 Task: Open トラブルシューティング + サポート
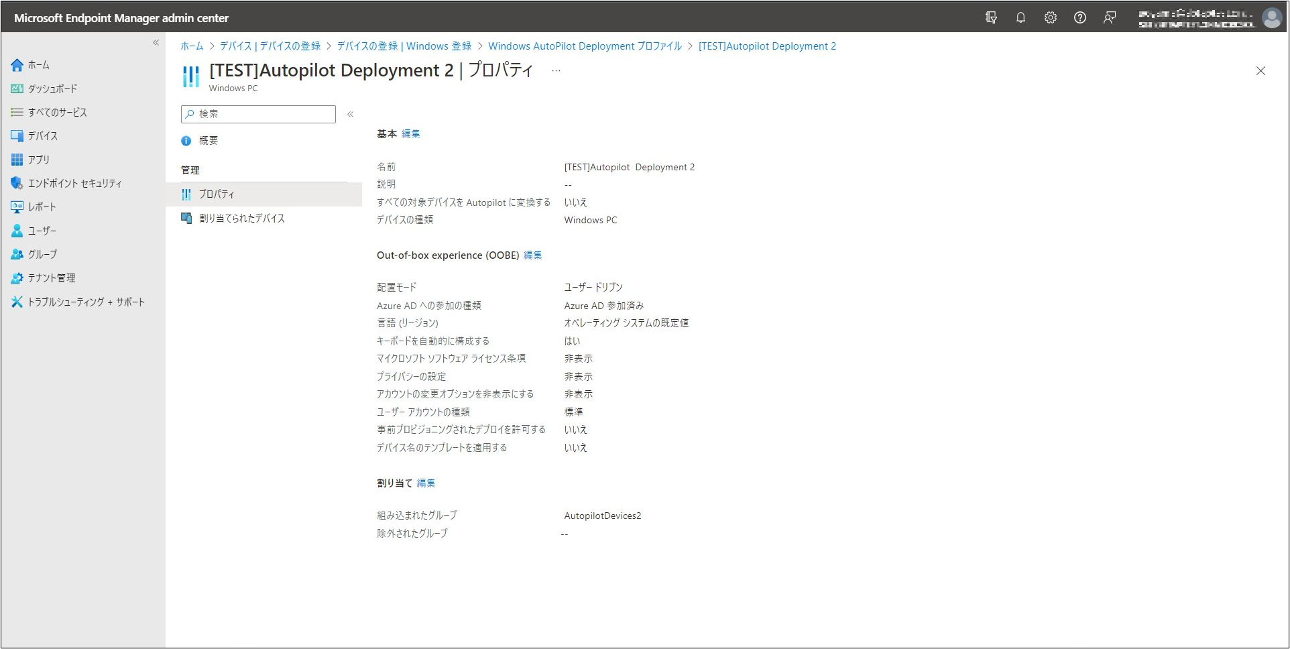click(x=86, y=302)
